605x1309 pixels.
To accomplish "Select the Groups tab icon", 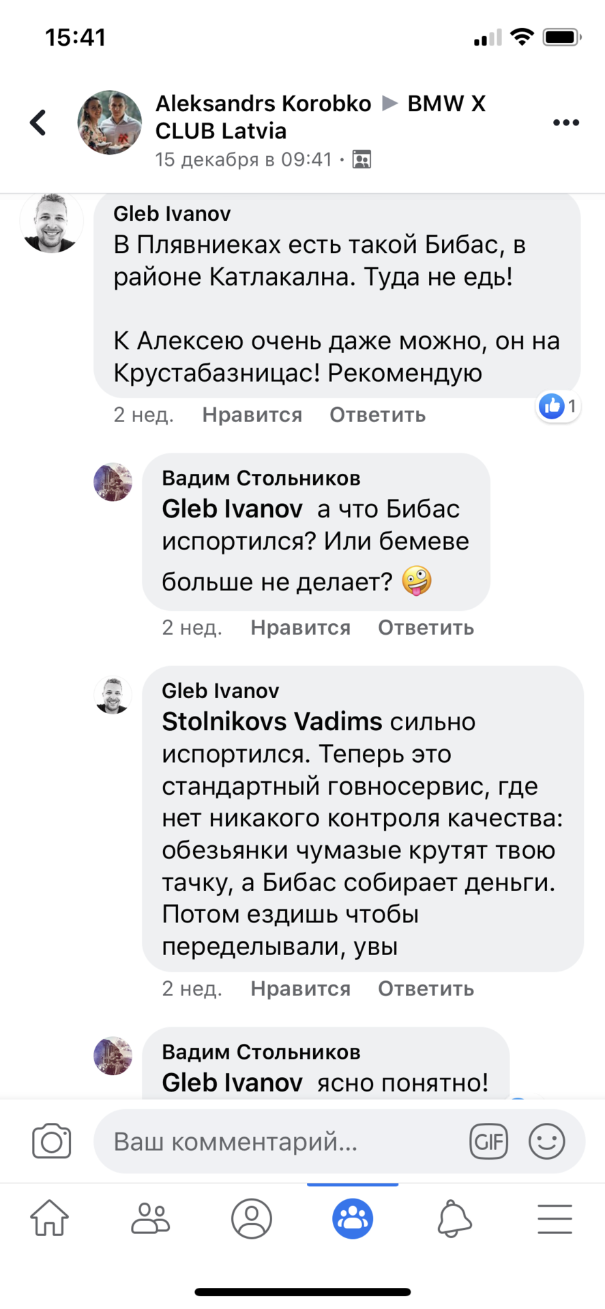I will coord(353,1219).
